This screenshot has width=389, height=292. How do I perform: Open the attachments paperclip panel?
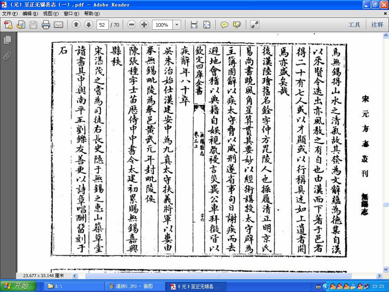click(8, 56)
